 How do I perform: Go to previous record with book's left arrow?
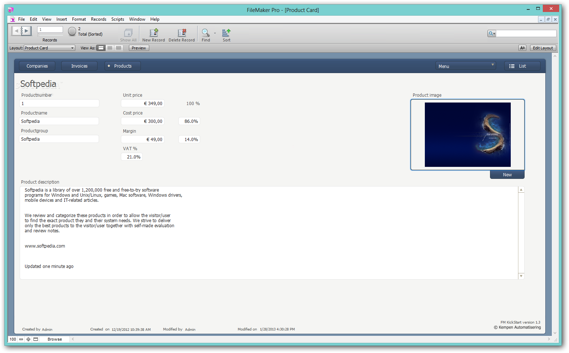[x=16, y=31]
